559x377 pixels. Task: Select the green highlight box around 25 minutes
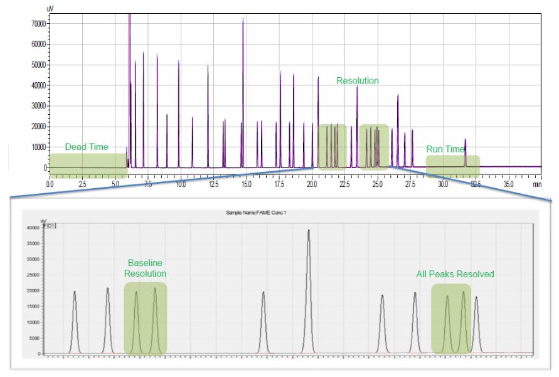(x=374, y=147)
